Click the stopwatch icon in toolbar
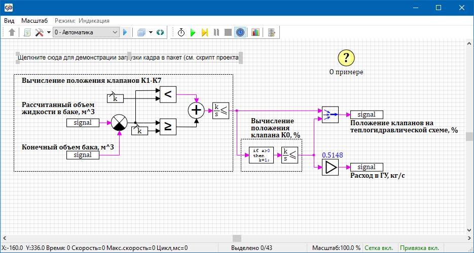This screenshot has height=253, width=474. point(181,32)
